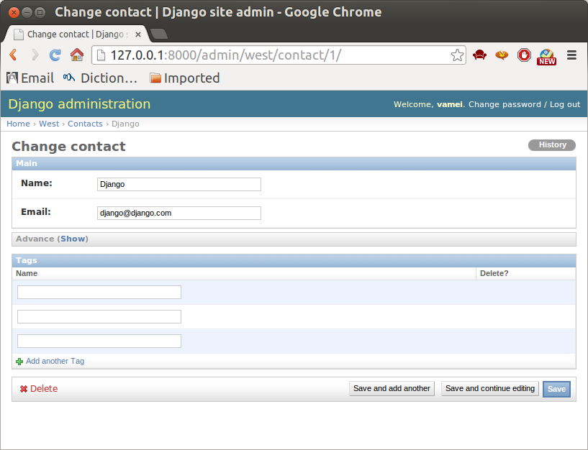Click the third empty Tag name field
This screenshot has height=450, width=588.
click(99, 341)
